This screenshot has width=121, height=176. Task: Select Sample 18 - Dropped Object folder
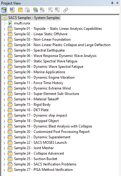36,121
